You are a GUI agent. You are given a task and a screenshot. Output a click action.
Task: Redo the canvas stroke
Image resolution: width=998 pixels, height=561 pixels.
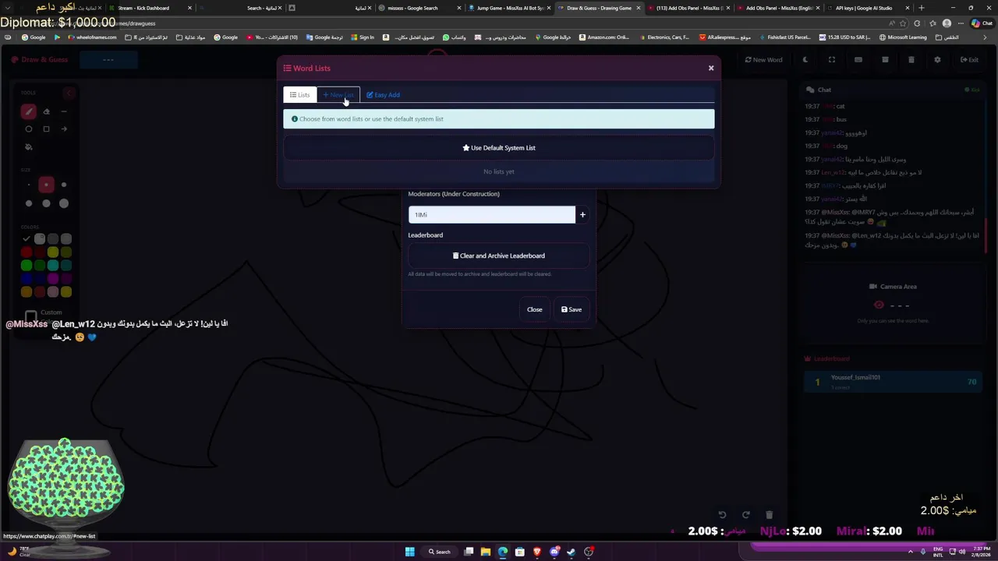[745, 514]
